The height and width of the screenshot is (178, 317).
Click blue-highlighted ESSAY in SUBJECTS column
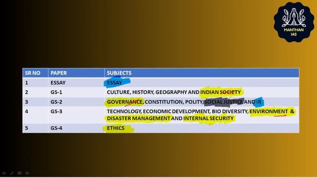114,83
